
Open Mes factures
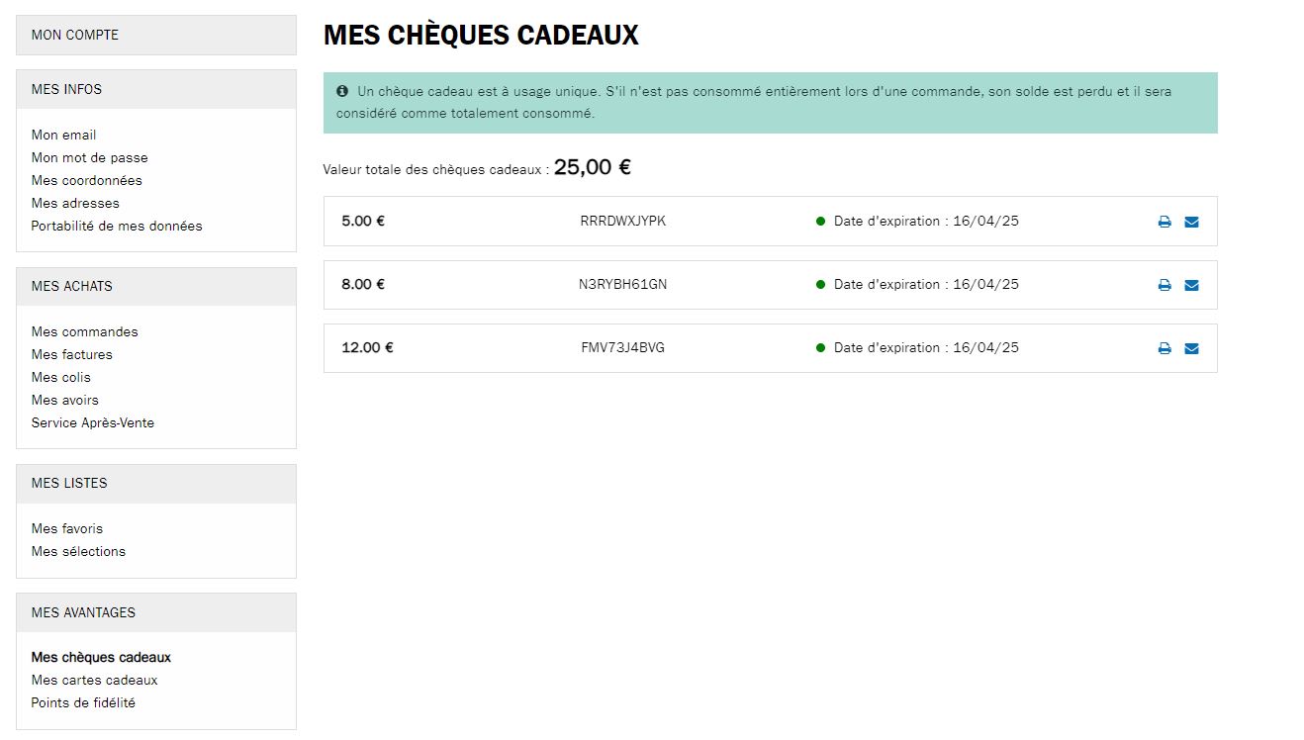(x=71, y=354)
